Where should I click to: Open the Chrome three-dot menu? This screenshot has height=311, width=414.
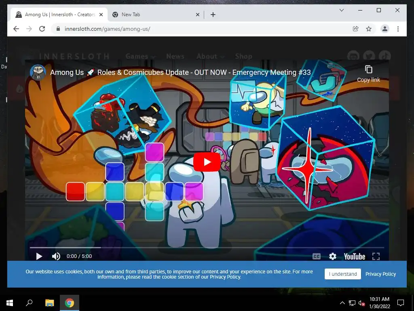coord(398,29)
